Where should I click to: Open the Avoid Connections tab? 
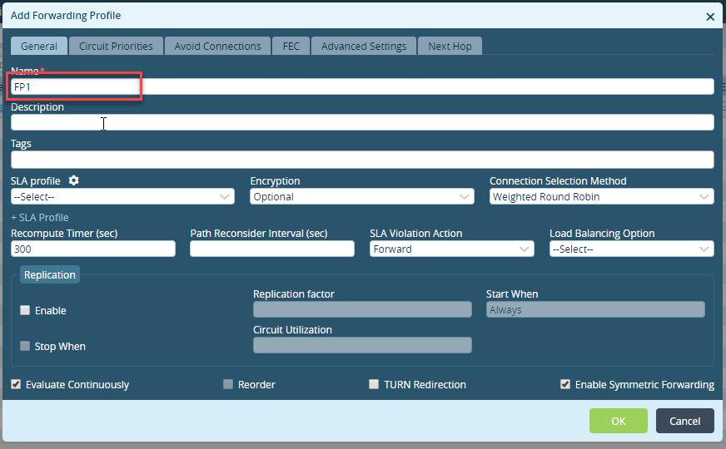[217, 47]
